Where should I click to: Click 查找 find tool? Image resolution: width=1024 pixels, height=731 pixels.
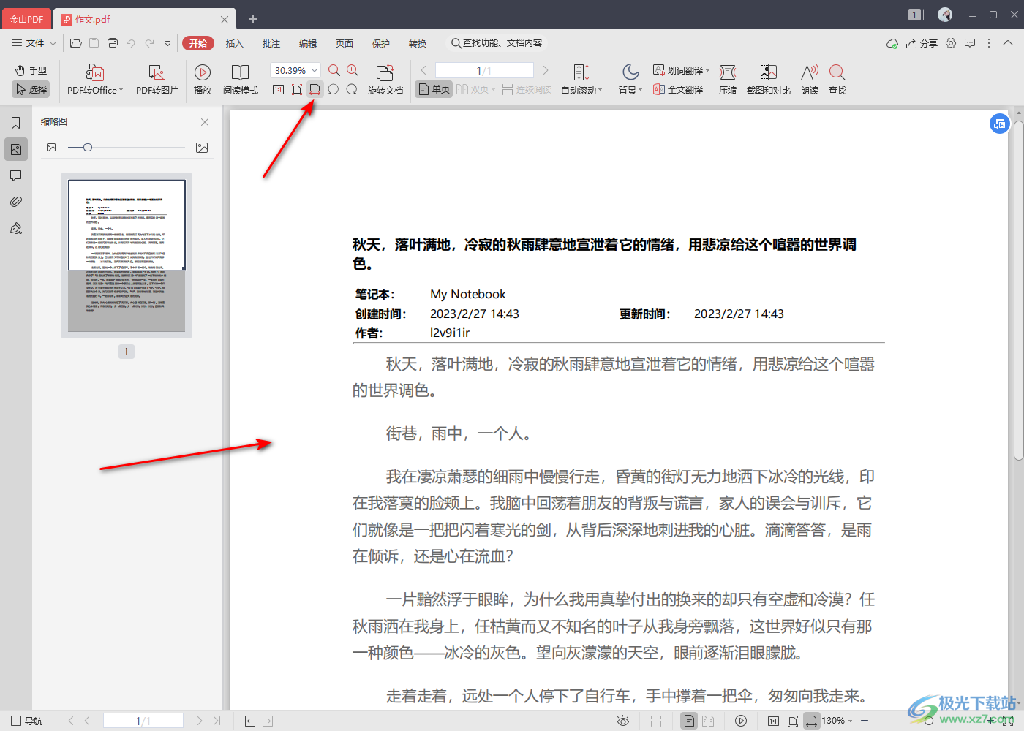[x=837, y=80]
